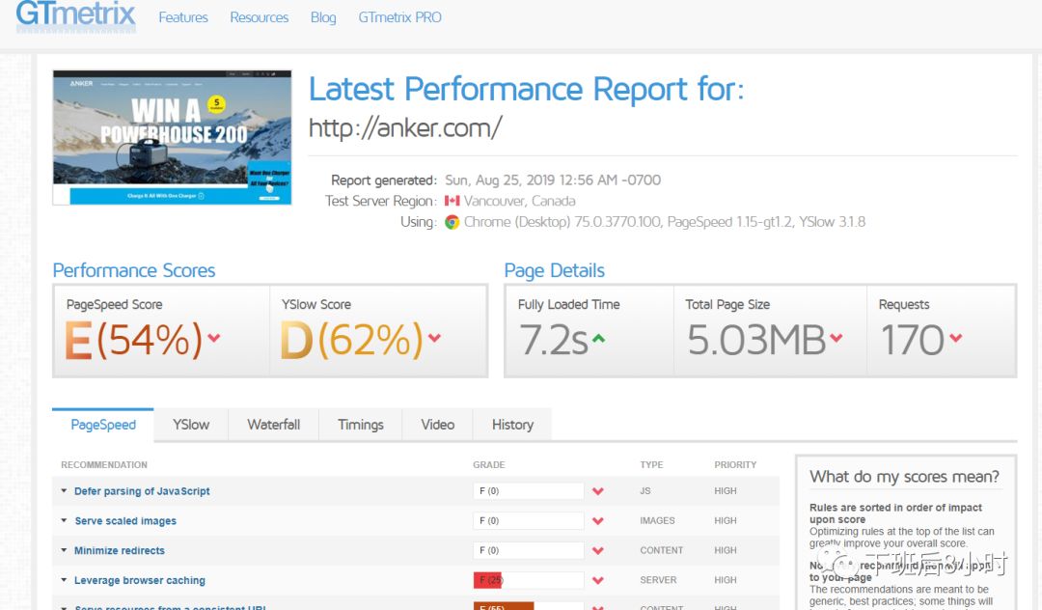Click the GTmetrix logo

76,15
